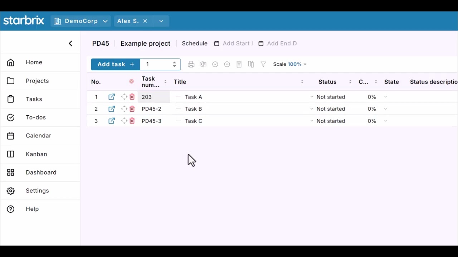Delete Task A with trash icon

132,97
